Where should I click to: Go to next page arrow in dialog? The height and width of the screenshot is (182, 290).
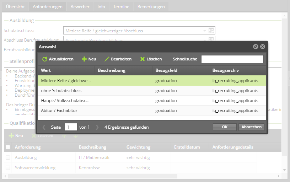(x=97, y=127)
